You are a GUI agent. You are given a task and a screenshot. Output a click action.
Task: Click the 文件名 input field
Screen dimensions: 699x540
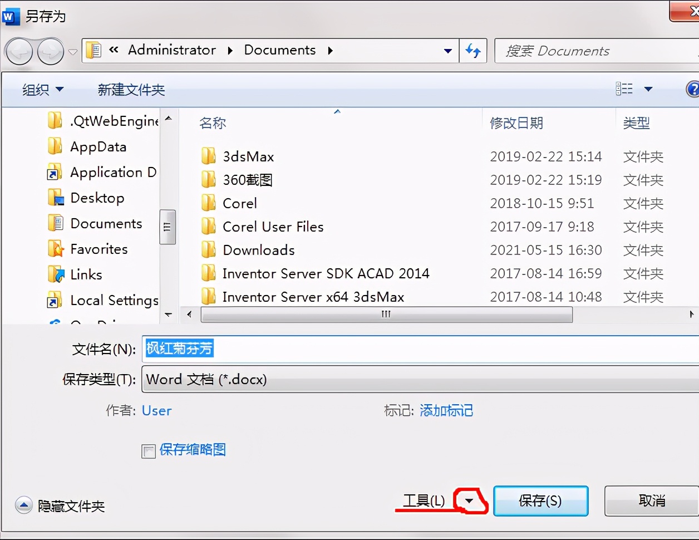point(421,349)
